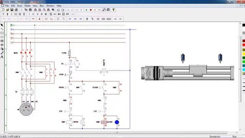Click the sliding carriage on the linear actuator
Screen dimensions: 245x138
click(198, 71)
